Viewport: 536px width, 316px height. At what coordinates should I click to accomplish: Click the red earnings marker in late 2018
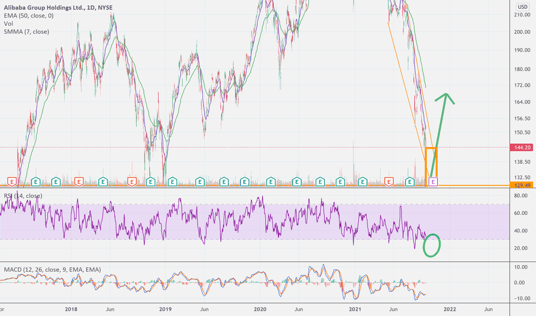click(132, 182)
